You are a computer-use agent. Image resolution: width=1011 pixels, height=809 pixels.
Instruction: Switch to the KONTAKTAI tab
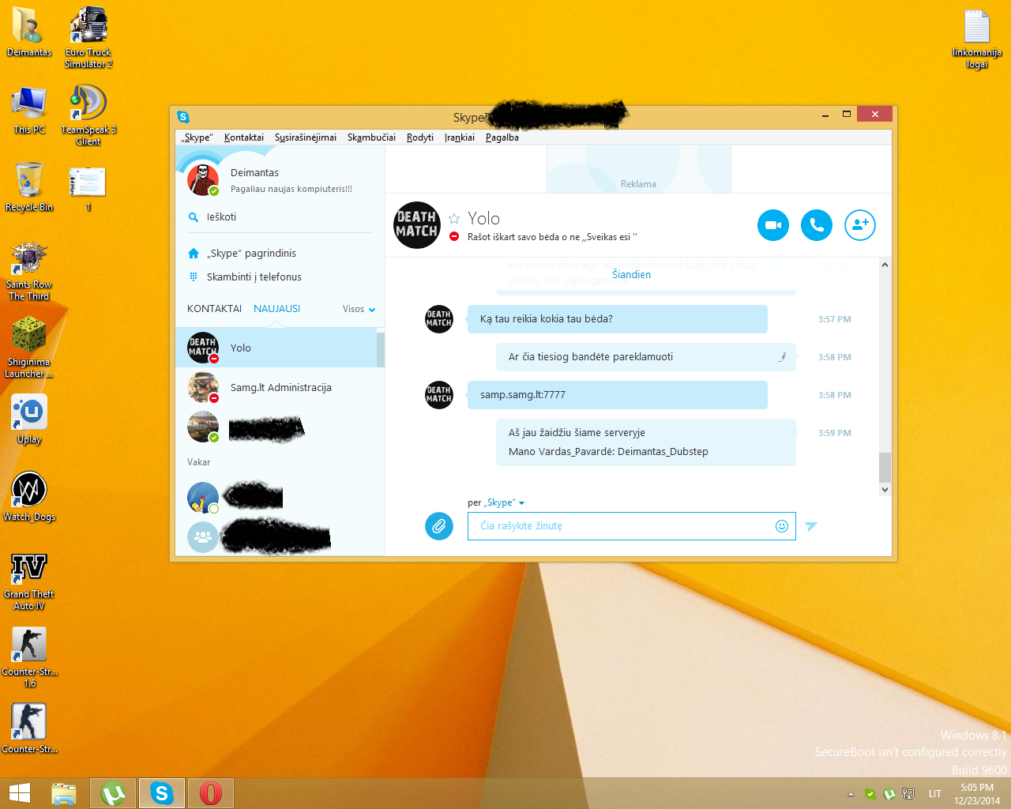click(x=214, y=309)
